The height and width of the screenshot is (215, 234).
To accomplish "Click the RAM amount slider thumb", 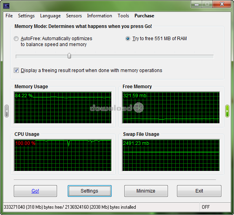I will pyautogui.click(x=69, y=56).
